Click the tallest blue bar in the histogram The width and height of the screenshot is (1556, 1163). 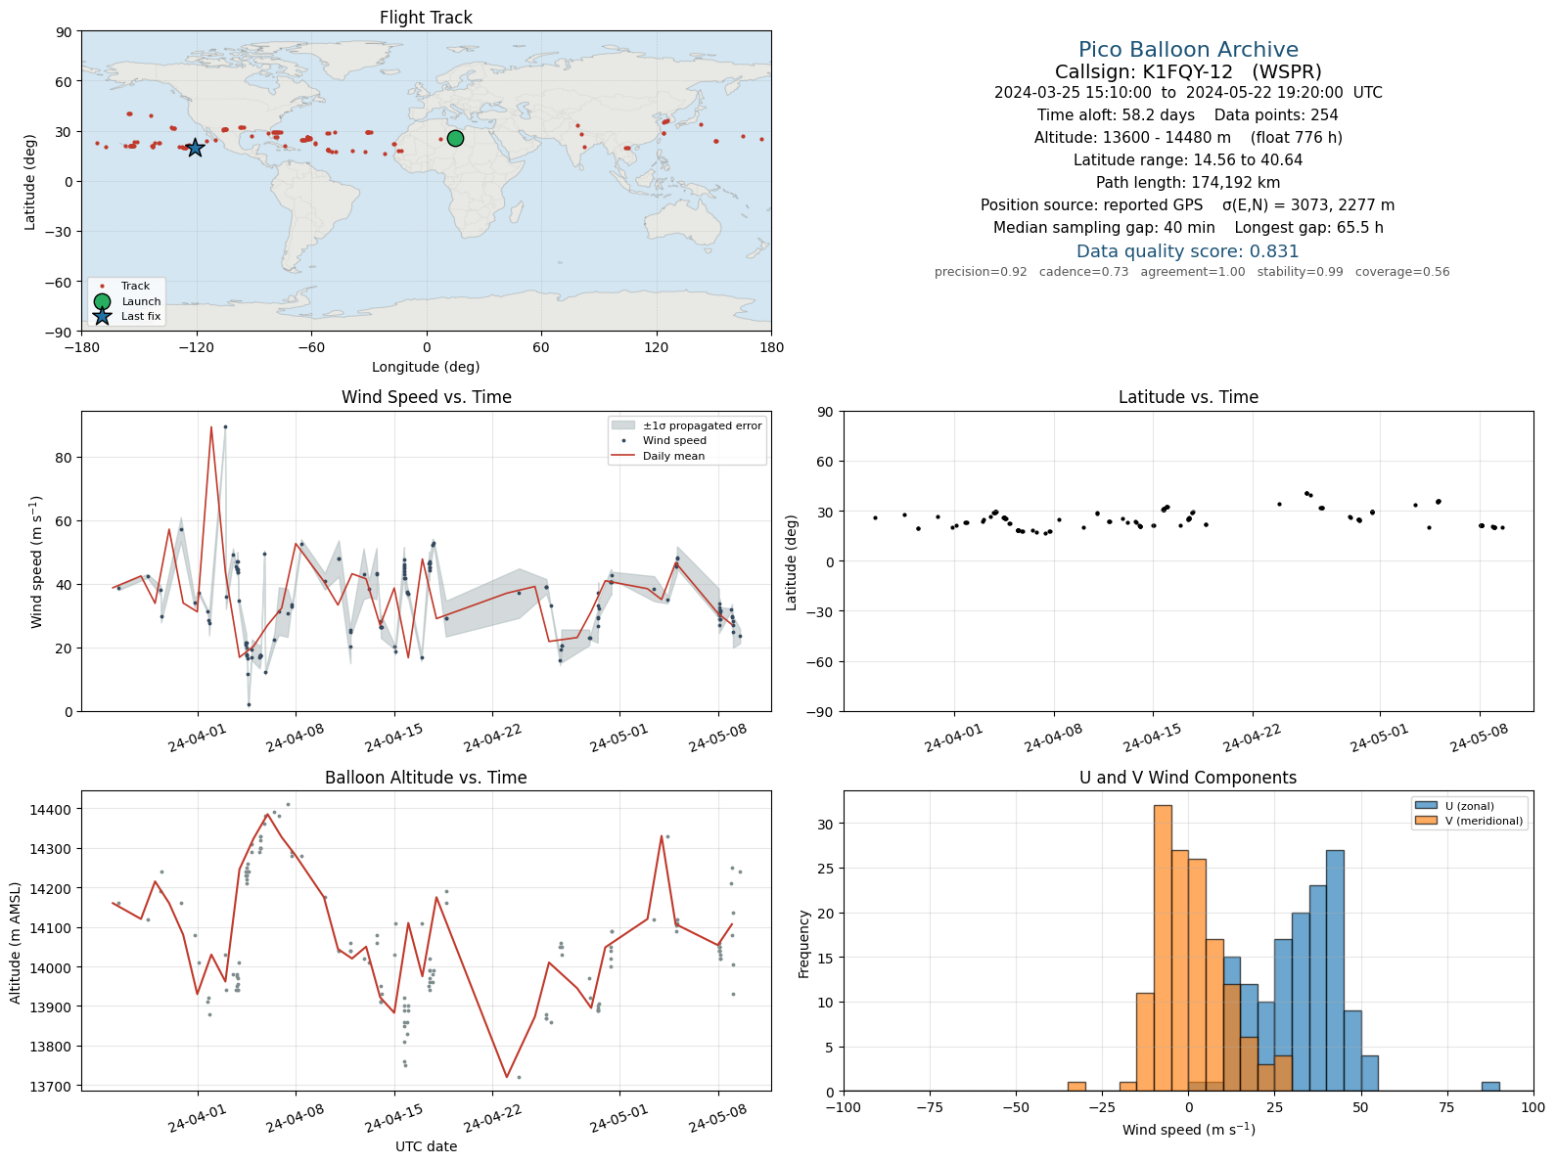(x=1335, y=970)
